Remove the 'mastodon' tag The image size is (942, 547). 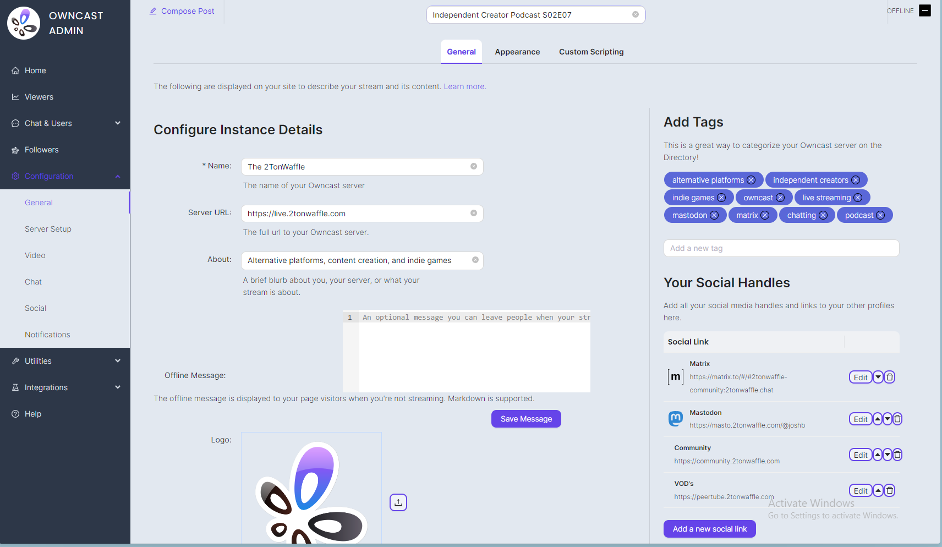(x=714, y=215)
